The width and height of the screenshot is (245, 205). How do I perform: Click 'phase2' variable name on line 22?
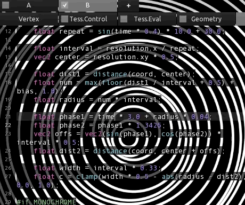pyautogui.click(x=72, y=125)
